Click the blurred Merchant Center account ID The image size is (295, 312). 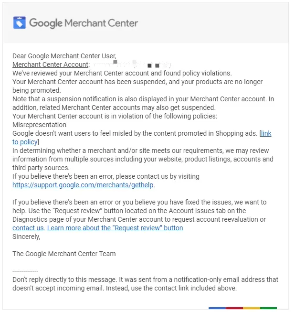pos(132,65)
